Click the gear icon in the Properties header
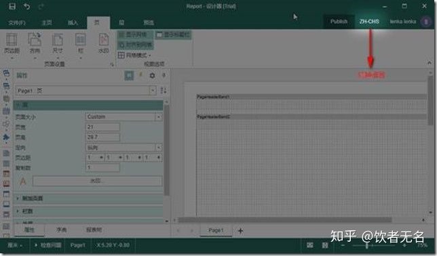Viewport: 437px width, 256px height. [x=152, y=75]
